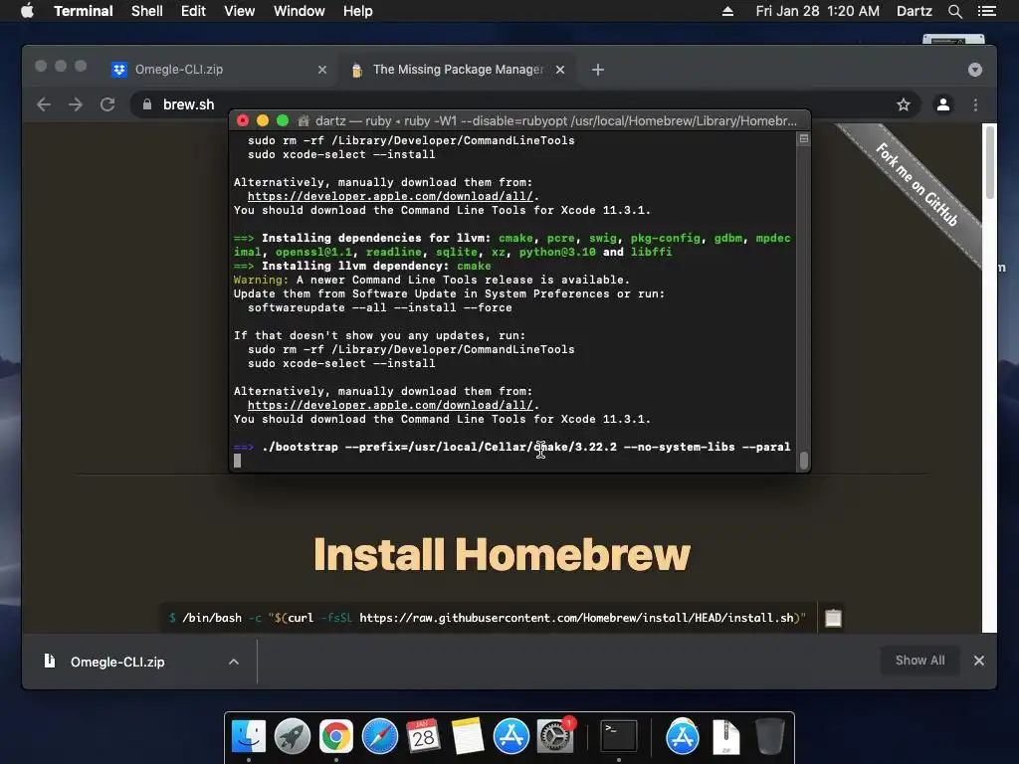Viewport: 1019px width, 764px height.
Task: Open Google Chrome from the Dock
Action: pos(336,737)
